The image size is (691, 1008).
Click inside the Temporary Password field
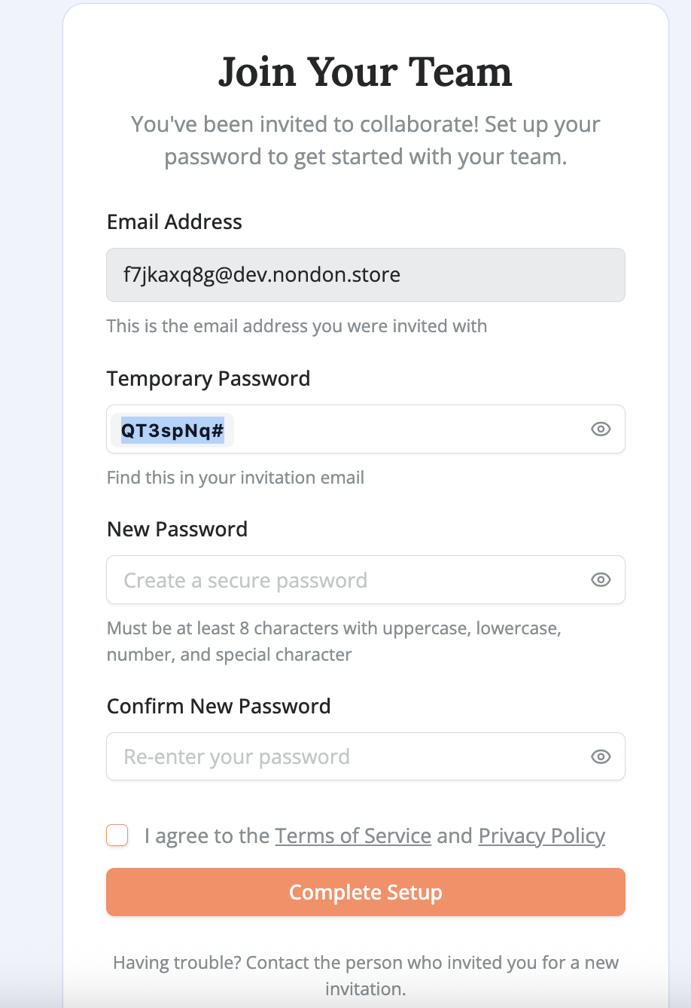tap(339, 429)
